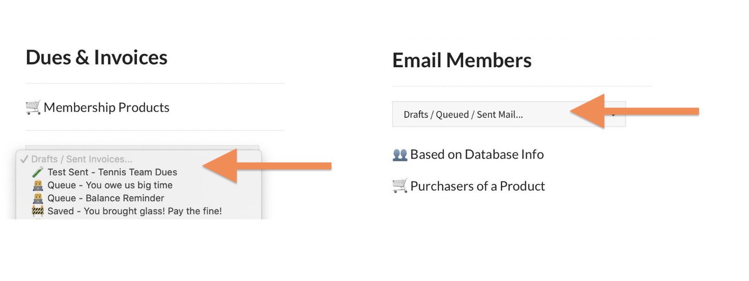Open the Purchasers of a Product link
Image resolution: width=749 pixels, height=281 pixels.
pos(478,186)
